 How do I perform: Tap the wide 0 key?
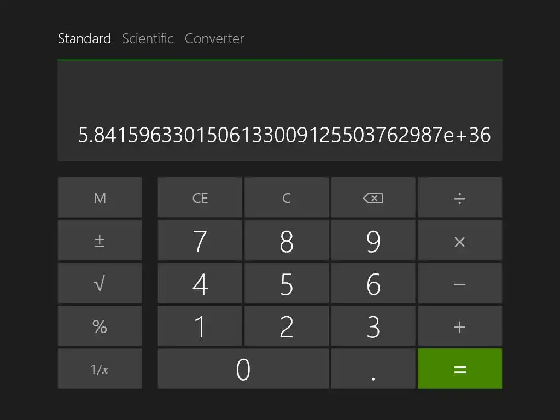243,369
